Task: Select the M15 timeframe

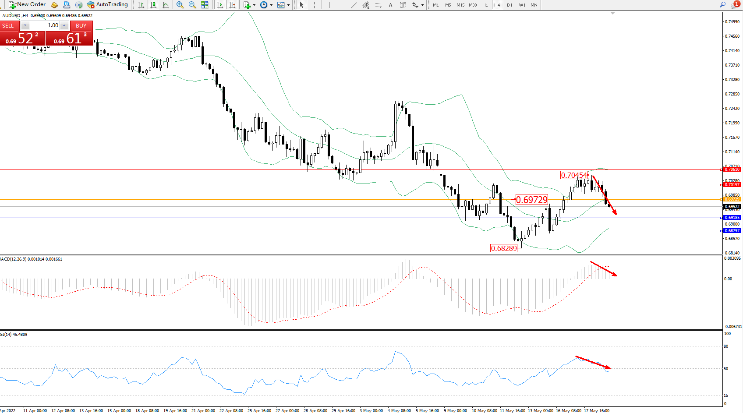Action: pos(460,5)
